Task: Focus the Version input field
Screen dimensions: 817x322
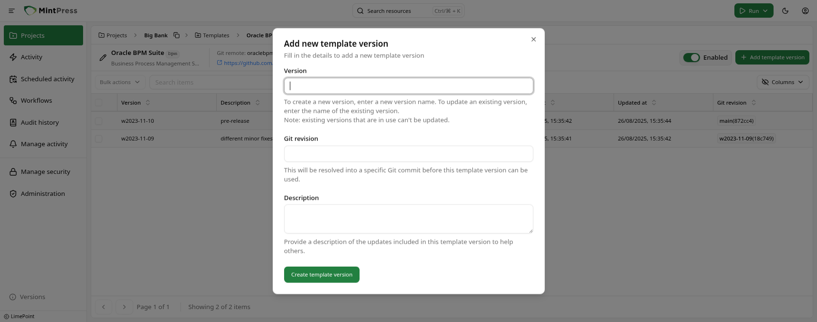Action: click(x=409, y=86)
